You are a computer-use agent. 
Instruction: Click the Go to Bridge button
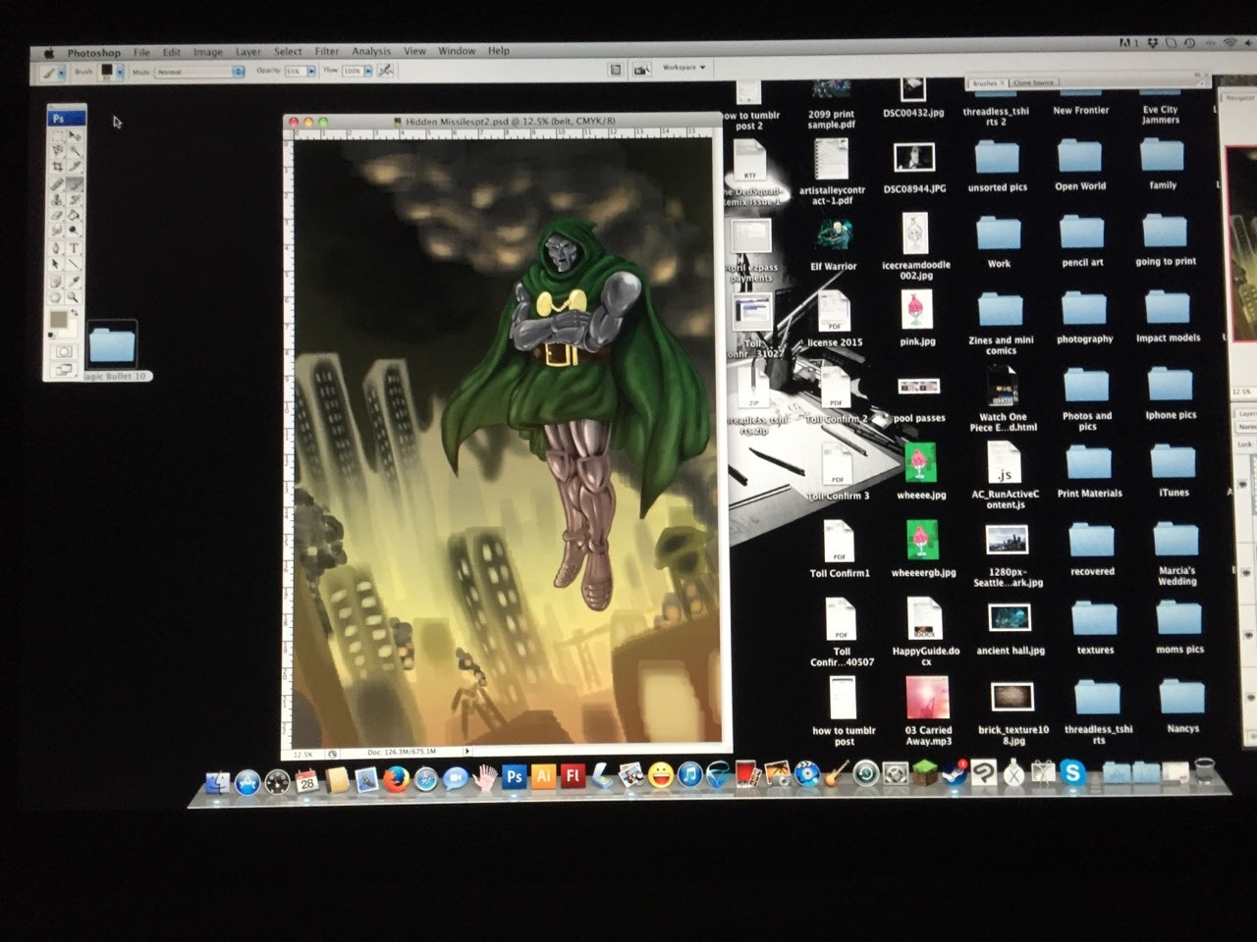click(x=641, y=70)
